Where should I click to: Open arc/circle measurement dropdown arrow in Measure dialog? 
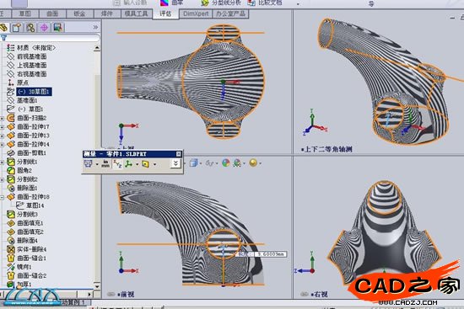[97, 164]
